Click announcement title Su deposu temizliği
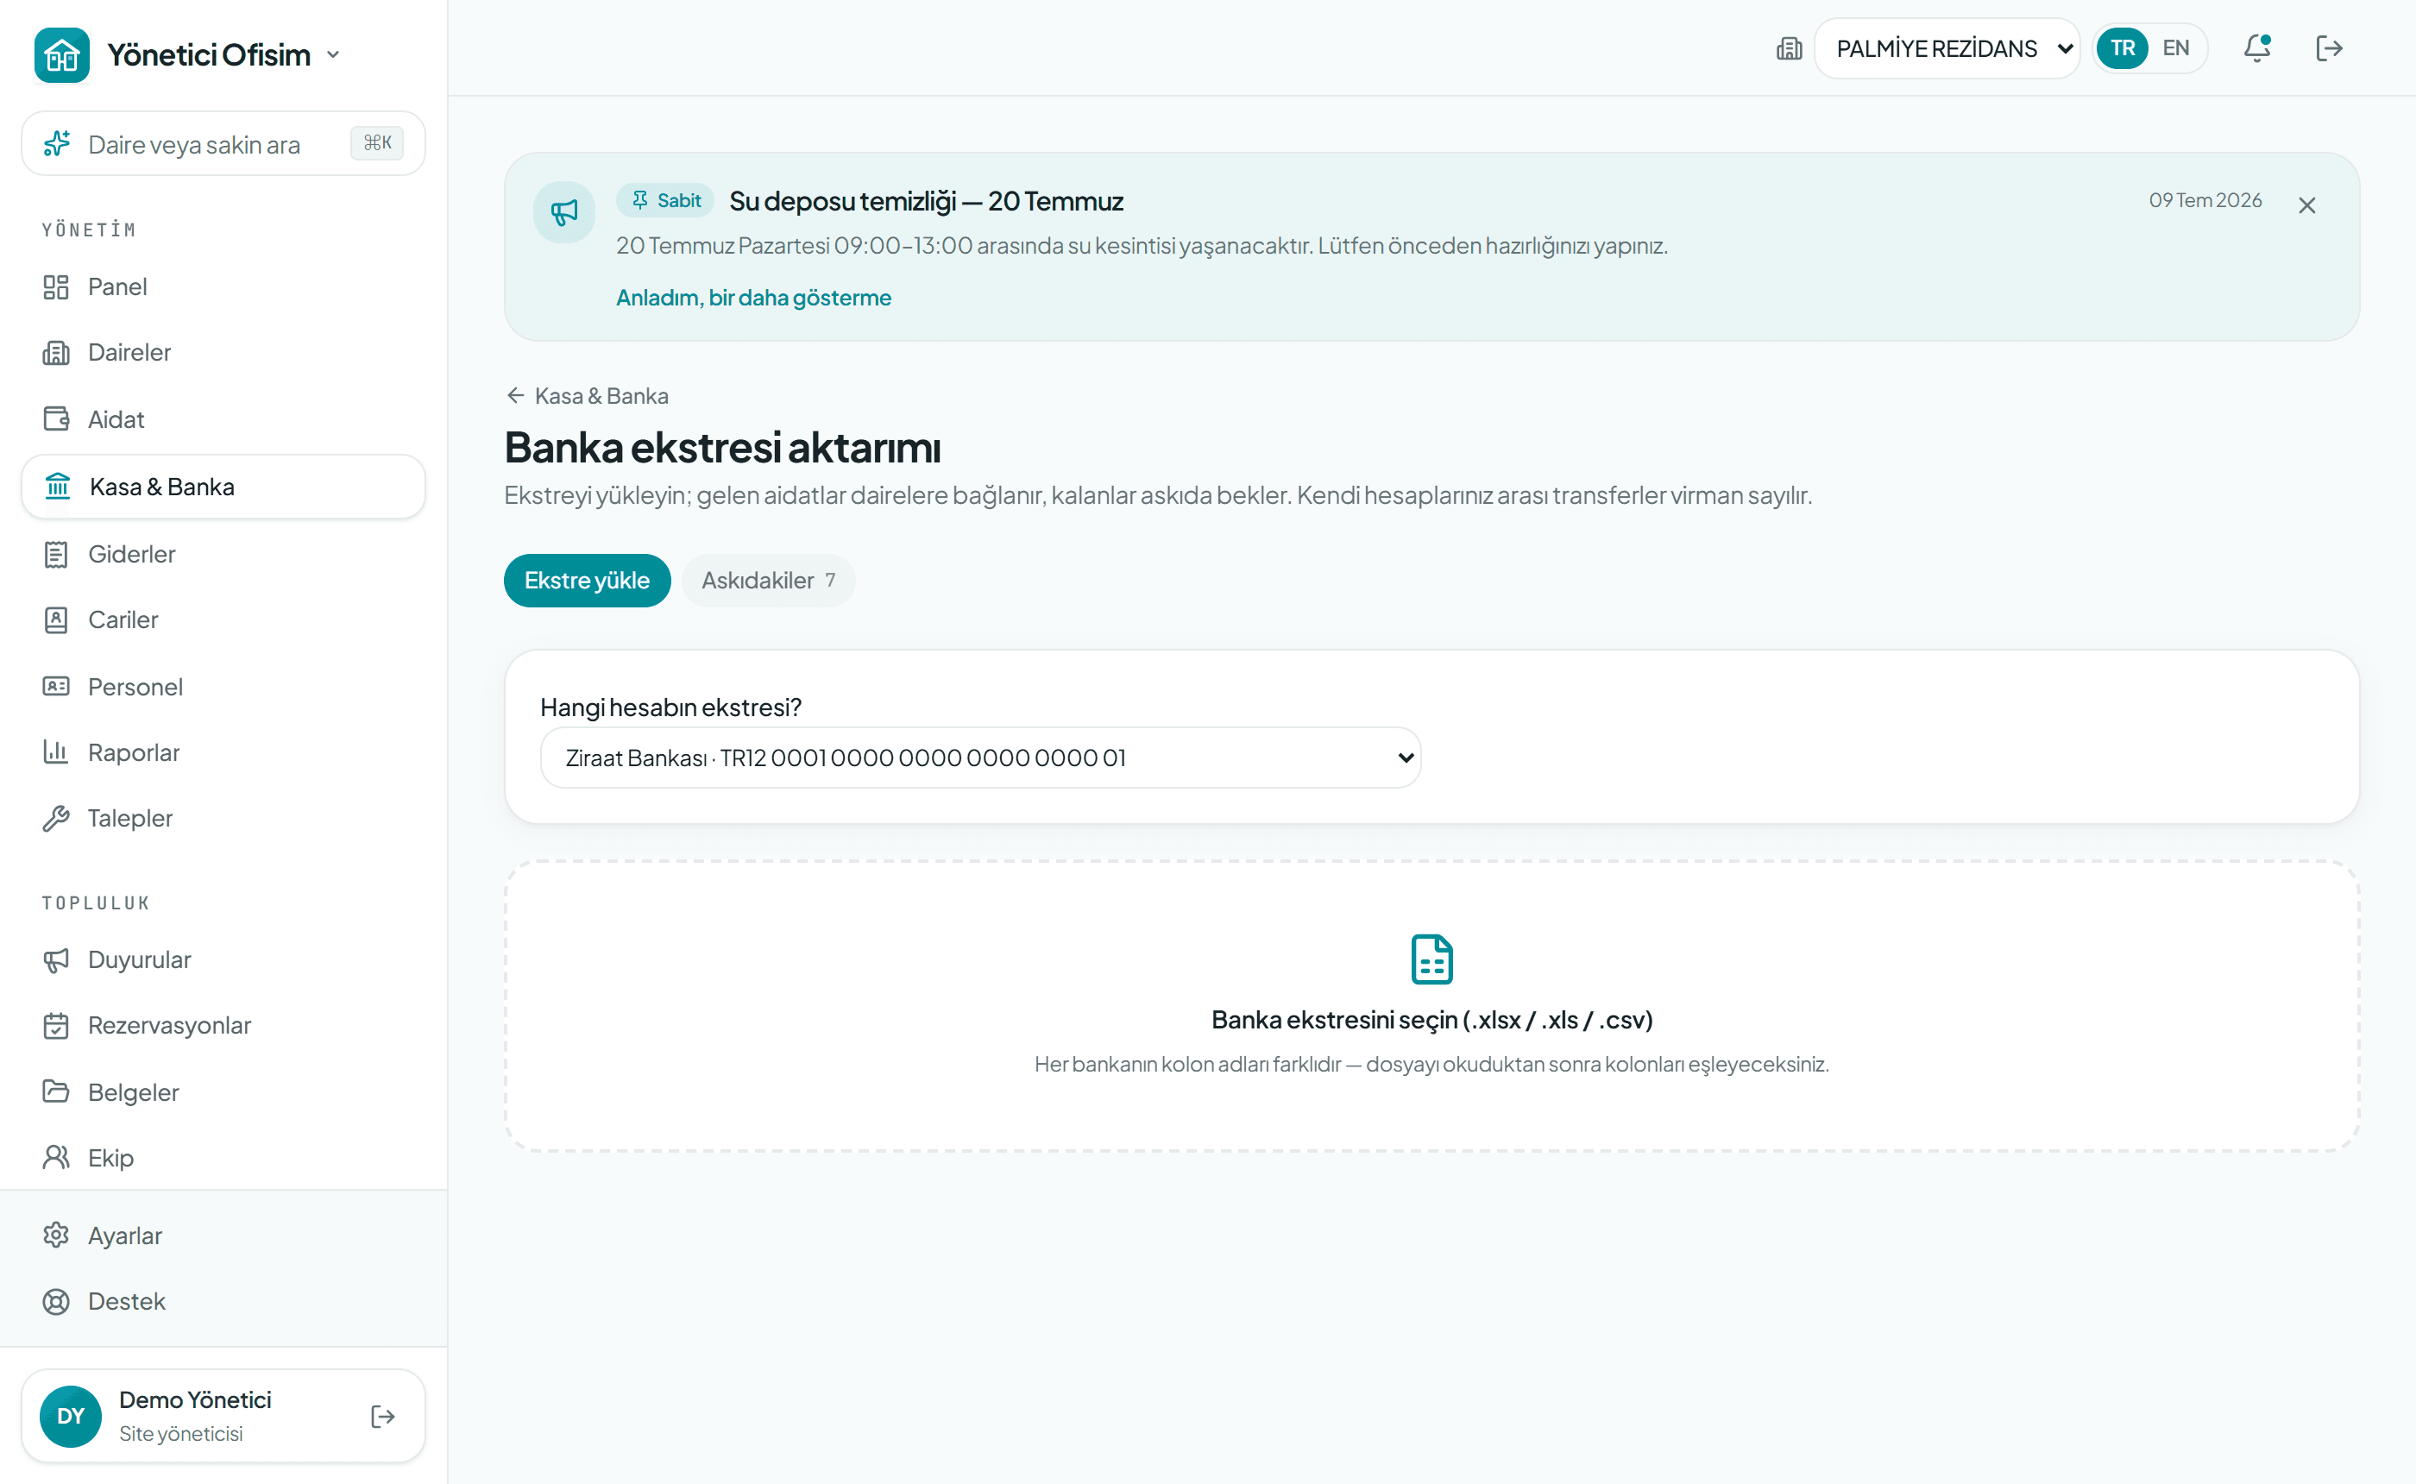The image size is (2416, 1484). pos(925,201)
